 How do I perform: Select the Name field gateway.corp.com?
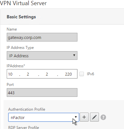[x=42, y=37]
